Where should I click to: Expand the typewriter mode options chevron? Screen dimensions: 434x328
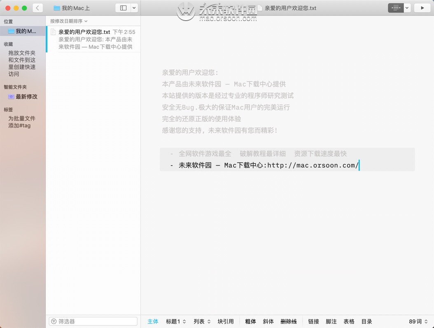tap(406, 8)
